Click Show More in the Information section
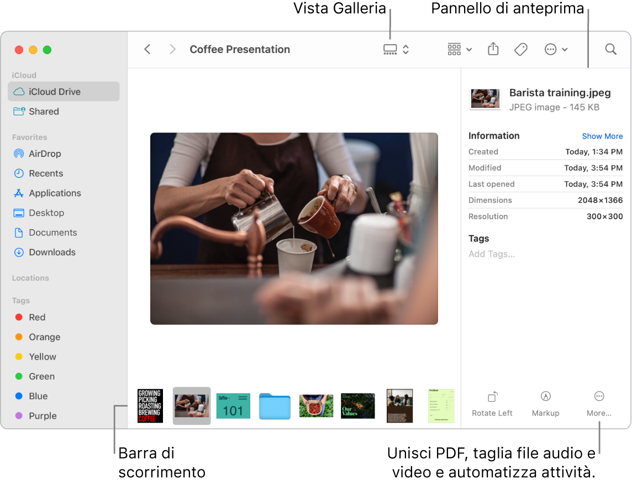Viewport: 632px width, 485px height. pyautogui.click(x=602, y=136)
